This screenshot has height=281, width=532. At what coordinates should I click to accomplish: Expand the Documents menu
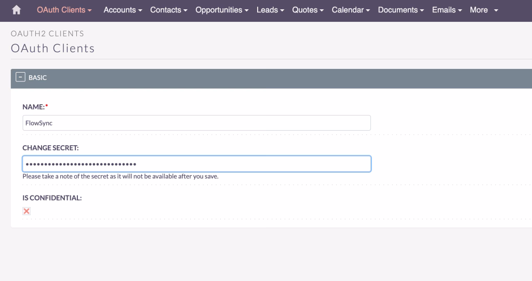click(x=401, y=10)
